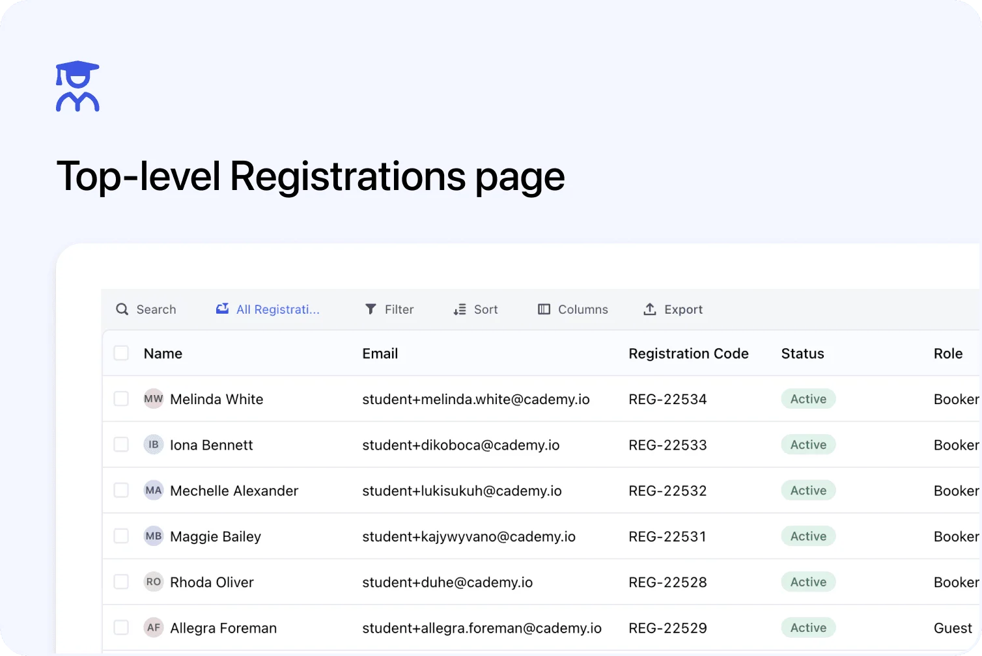Screen dimensions: 982x656
Task: Click the Role column header
Action: tap(948, 353)
